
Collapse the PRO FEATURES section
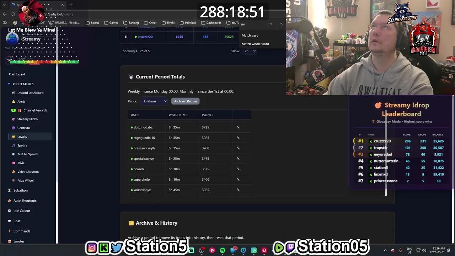click(x=21, y=84)
